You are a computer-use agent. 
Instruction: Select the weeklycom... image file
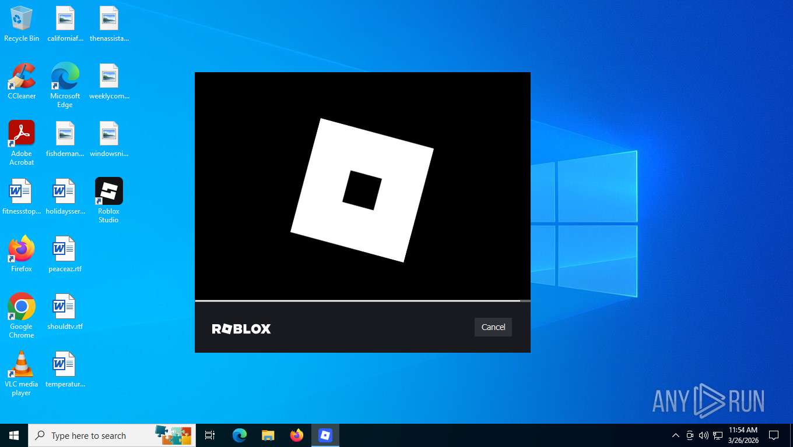pos(109,81)
